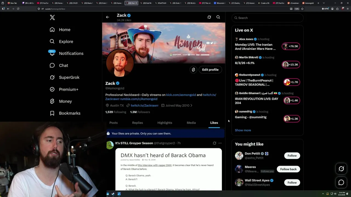The width and height of the screenshot is (351, 197).
Task: Reload the page in the browser toolbar
Action: (x=18, y=9)
